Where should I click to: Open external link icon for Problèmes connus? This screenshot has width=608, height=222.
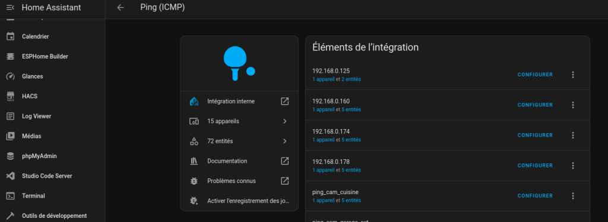tap(284, 181)
